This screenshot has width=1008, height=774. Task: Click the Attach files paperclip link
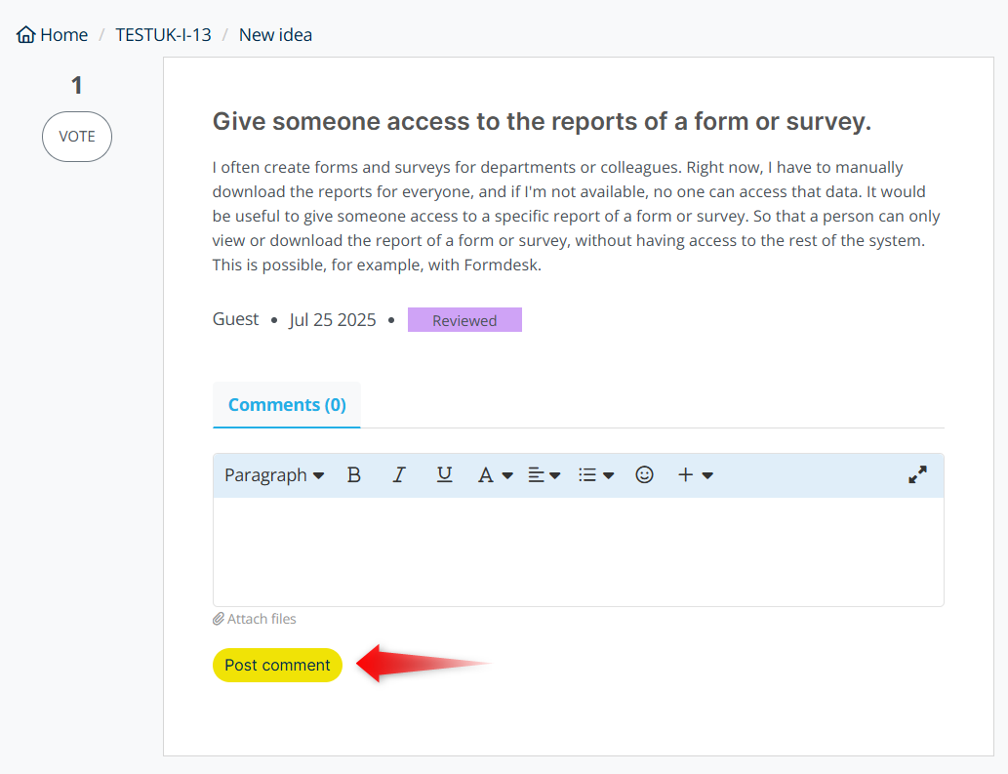255,619
